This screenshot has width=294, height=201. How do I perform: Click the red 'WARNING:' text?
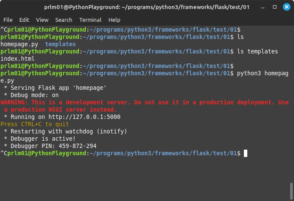point(14,102)
